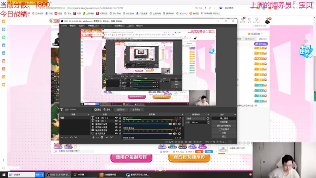Move source up with Sources panel arrow
The image size is (316, 178).
point(107,137)
